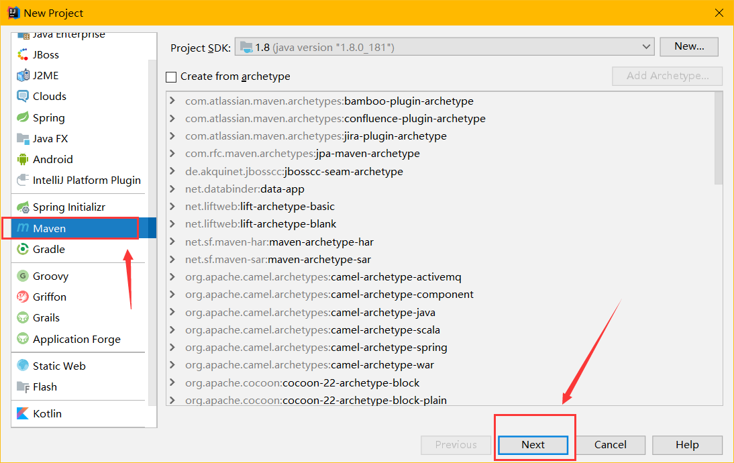Click the New... SDK button

click(688, 46)
